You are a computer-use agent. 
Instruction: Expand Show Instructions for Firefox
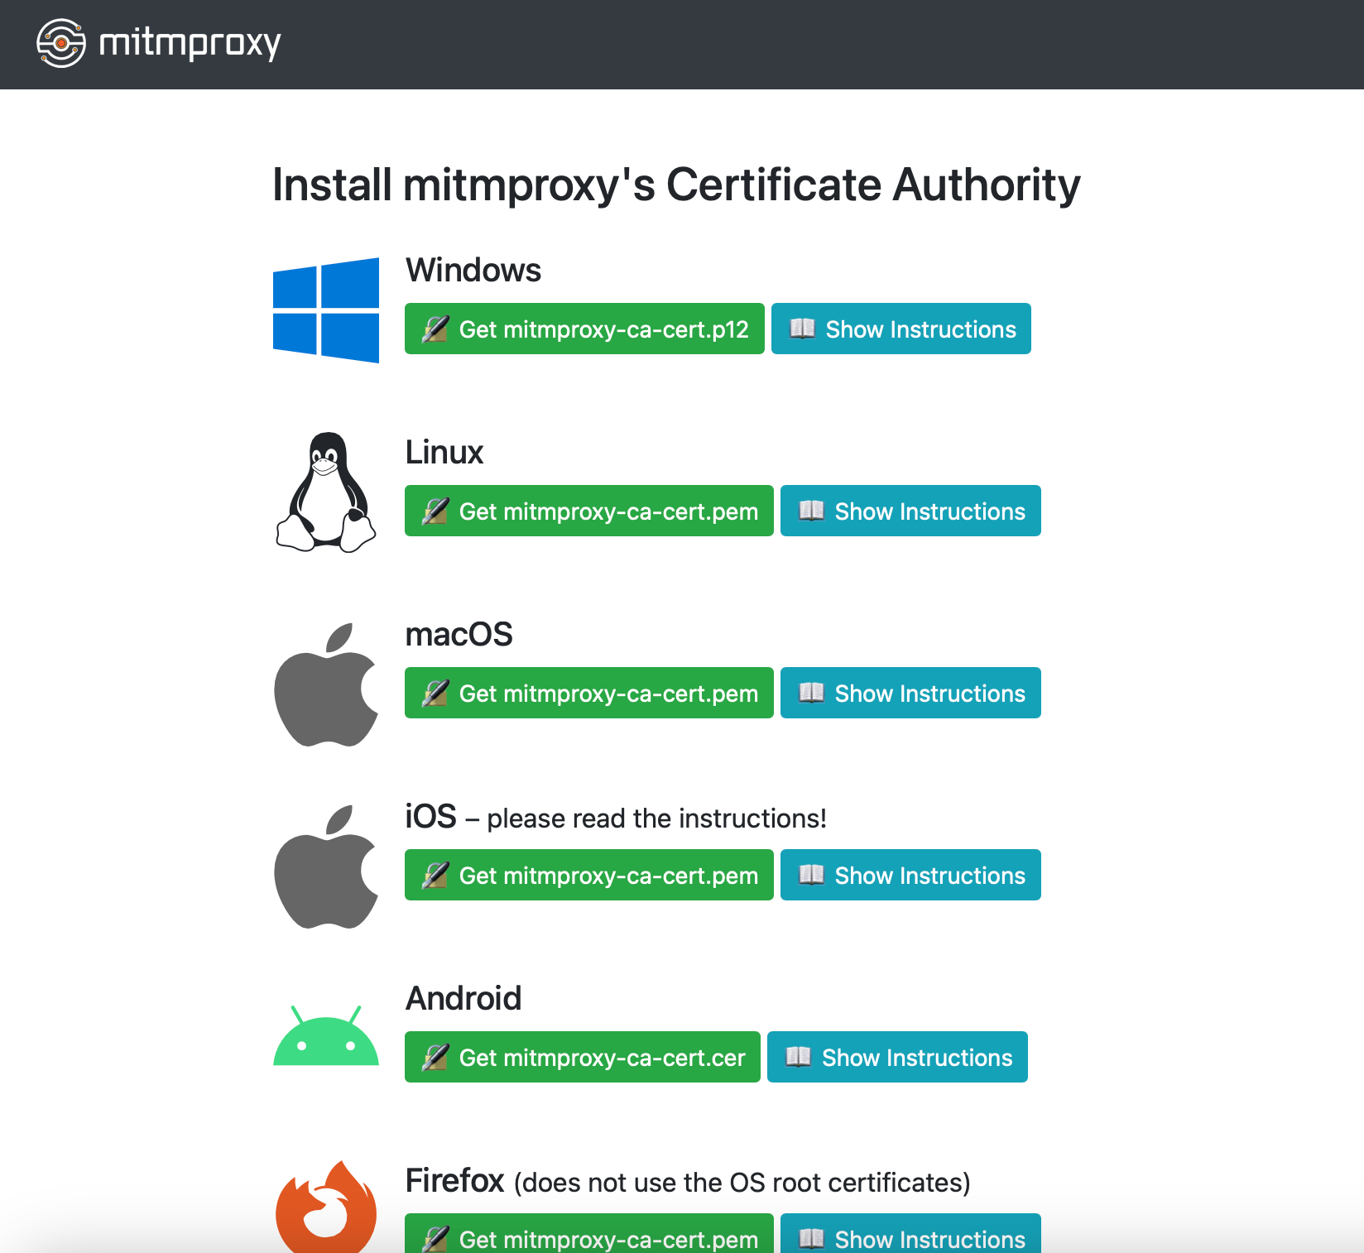(x=910, y=1236)
